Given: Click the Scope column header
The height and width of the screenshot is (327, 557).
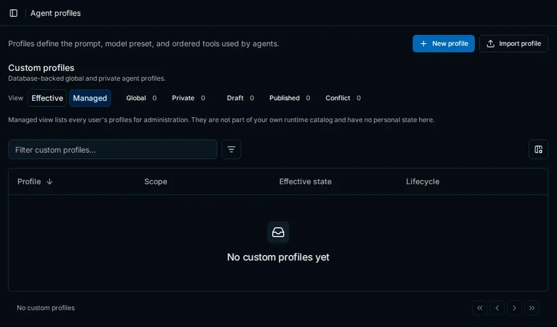Looking at the screenshot, I should (156, 181).
